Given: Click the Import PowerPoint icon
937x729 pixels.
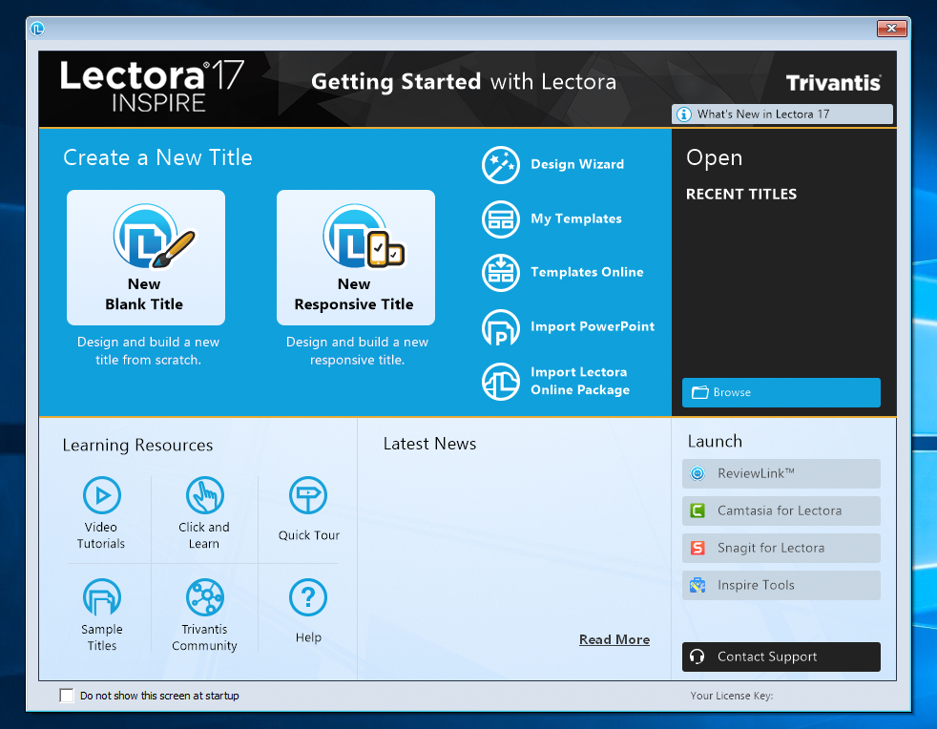Looking at the screenshot, I should click(x=501, y=327).
